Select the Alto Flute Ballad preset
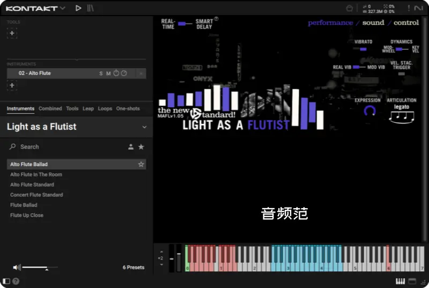429x288 pixels. 76,164
